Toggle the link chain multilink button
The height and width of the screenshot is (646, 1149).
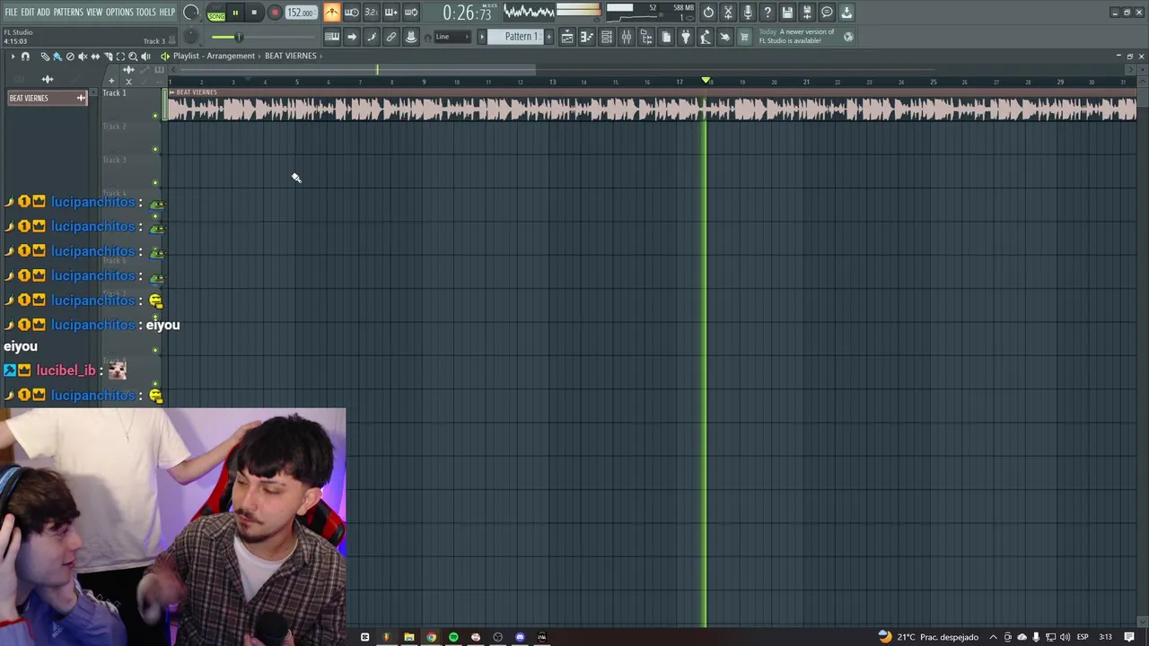pyautogui.click(x=390, y=37)
